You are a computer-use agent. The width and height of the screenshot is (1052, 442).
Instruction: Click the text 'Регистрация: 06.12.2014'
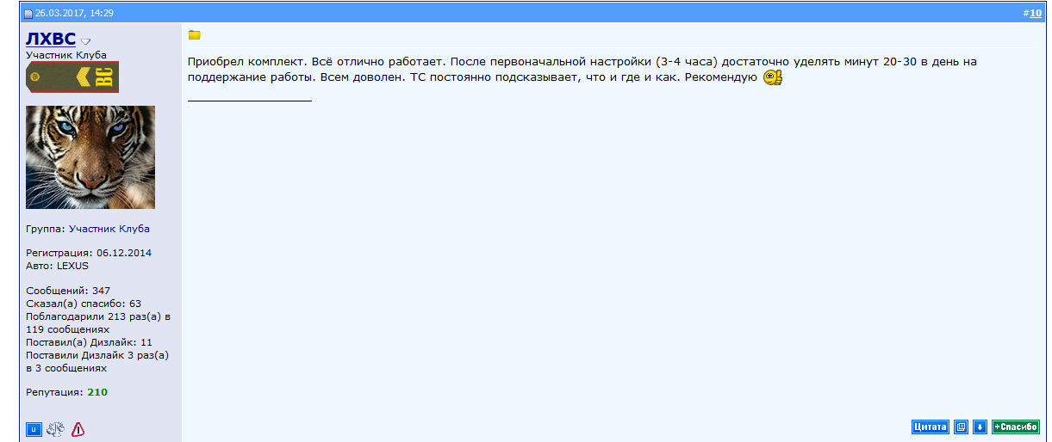[x=89, y=253]
